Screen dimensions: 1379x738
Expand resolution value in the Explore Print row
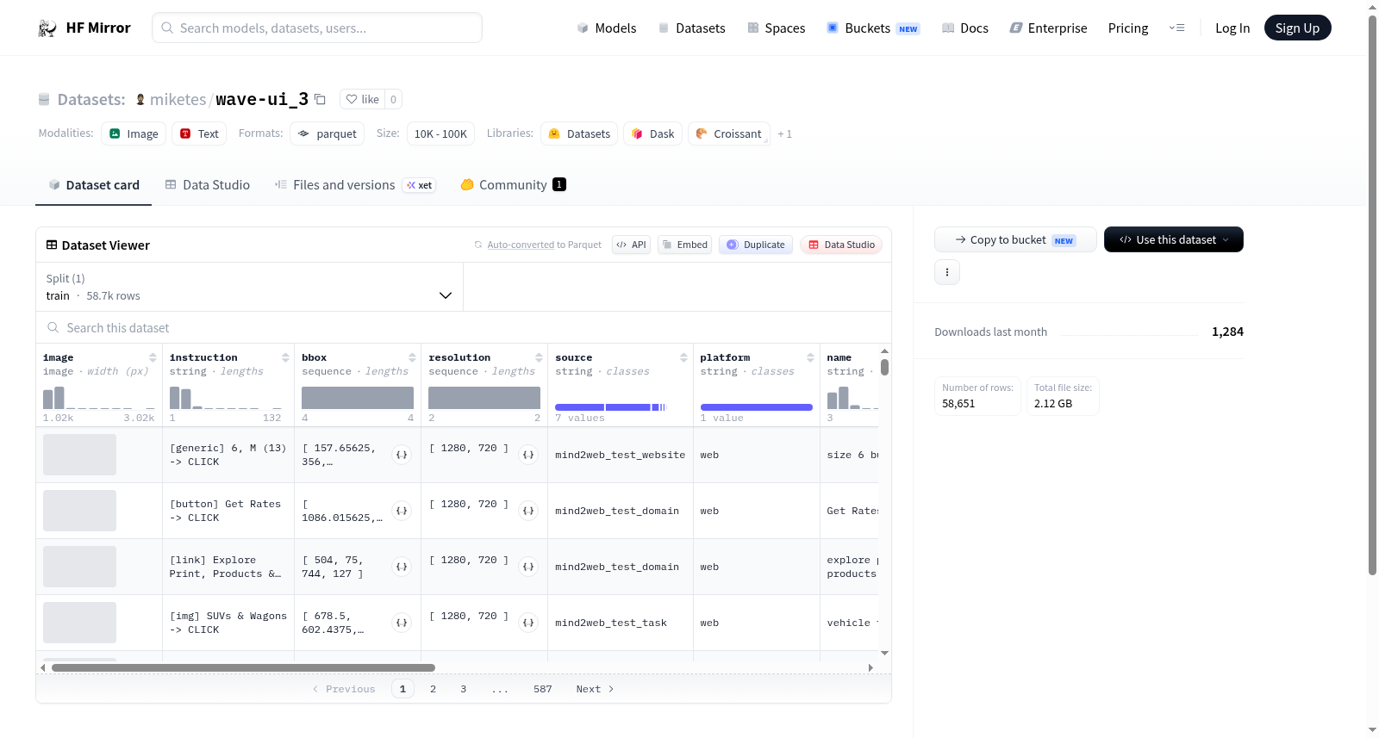pyautogui.click(x=528, y=567)
